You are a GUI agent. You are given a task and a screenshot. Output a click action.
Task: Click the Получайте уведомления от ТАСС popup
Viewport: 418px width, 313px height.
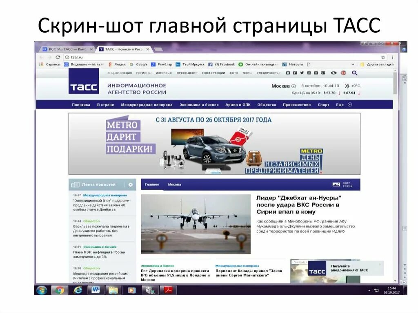click(346, 268)
